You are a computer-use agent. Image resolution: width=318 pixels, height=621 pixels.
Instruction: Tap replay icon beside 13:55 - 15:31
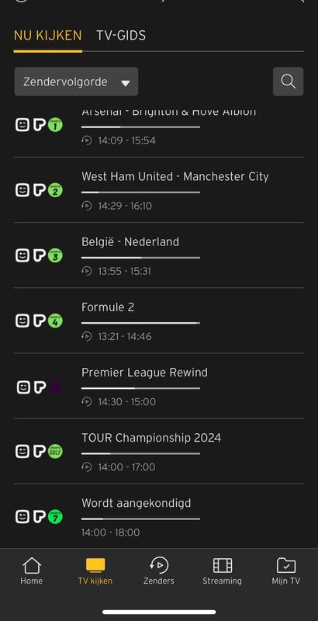coord(87,271)
